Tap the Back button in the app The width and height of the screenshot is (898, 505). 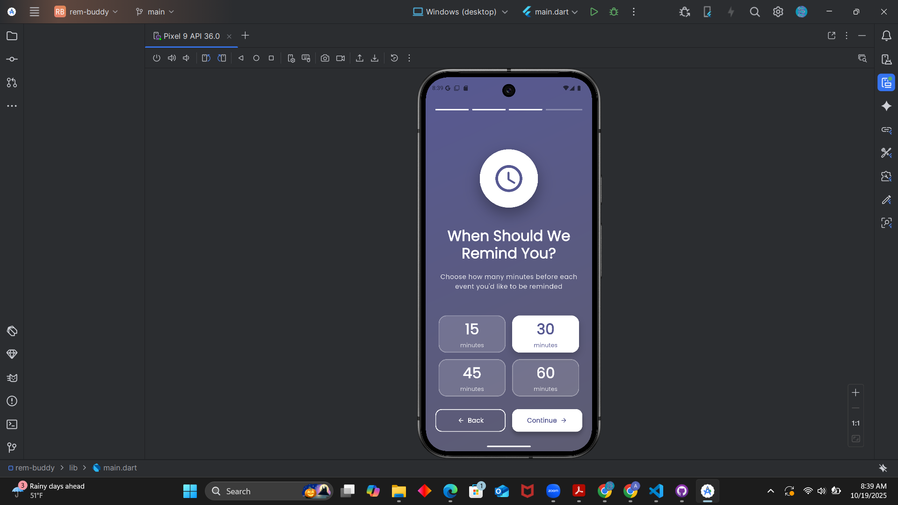coord(470,420)
